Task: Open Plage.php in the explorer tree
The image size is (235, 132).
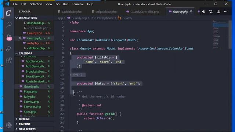Action: [x=30, y=92]
